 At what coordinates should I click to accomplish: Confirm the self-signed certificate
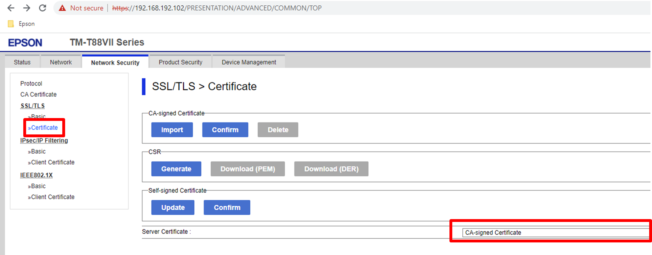(x=227, y=207)
